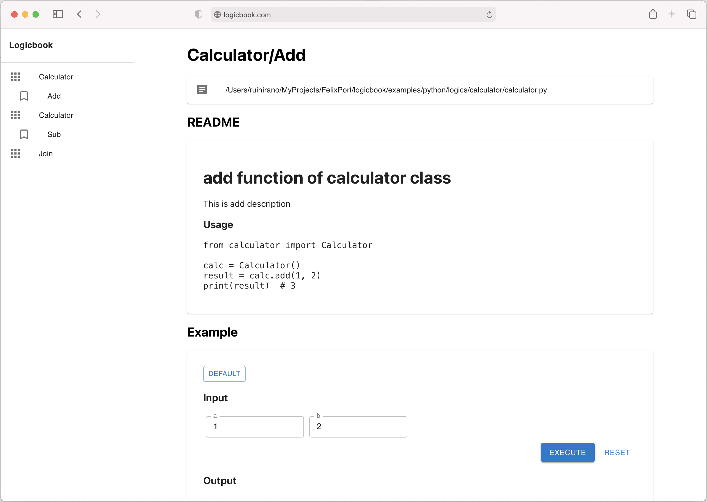This screenshot has width=707, height=502.
Task: Click the green full-screen window button
Action: (35, 14)
